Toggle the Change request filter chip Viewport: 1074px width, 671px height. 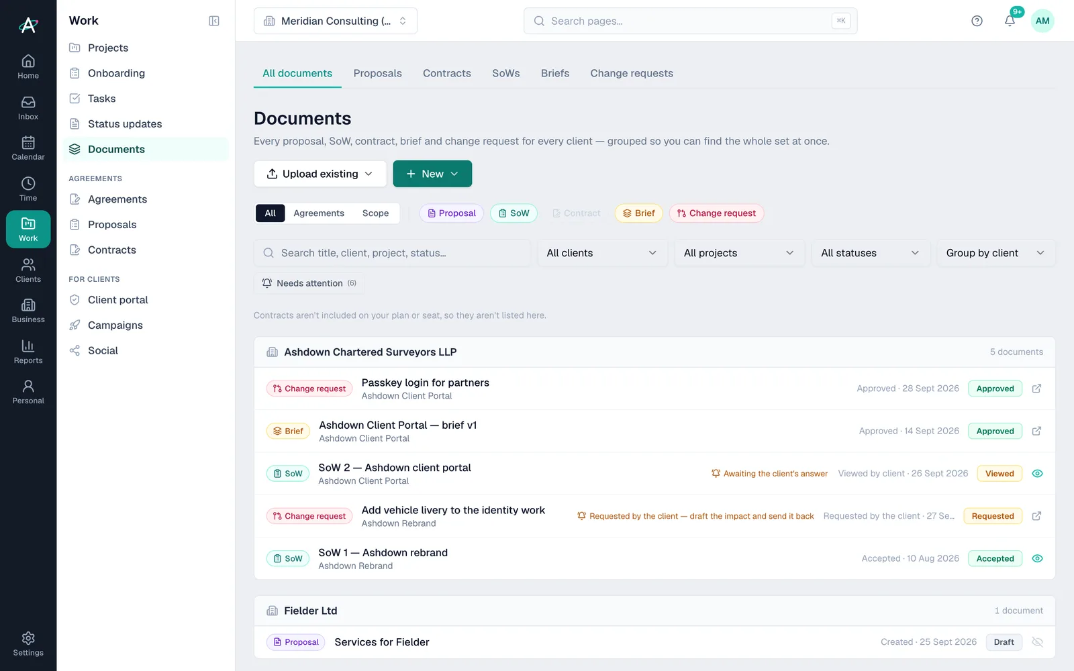point(716,213)
